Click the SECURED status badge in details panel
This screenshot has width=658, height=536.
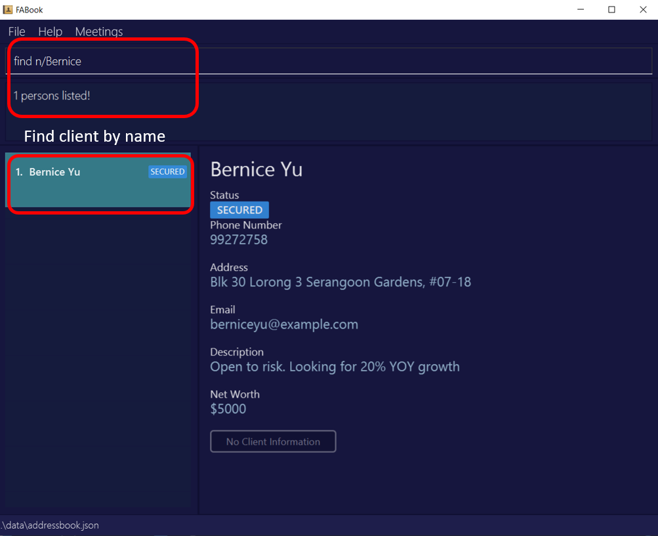[239, 210]
